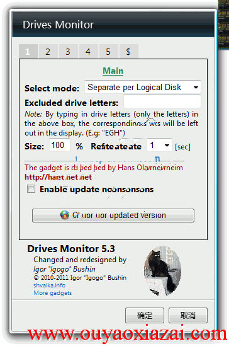This screenshot has height=346, width=229.
Task: Expand the refresh rate seconds dropdown
Action: click(x=159, y=145)
